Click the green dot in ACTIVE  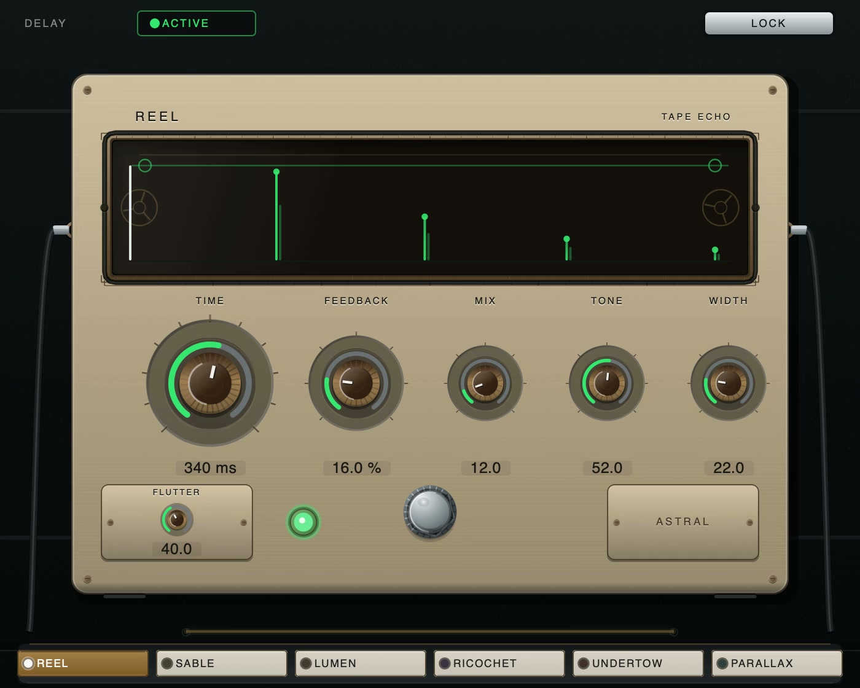tap(155, 23)
